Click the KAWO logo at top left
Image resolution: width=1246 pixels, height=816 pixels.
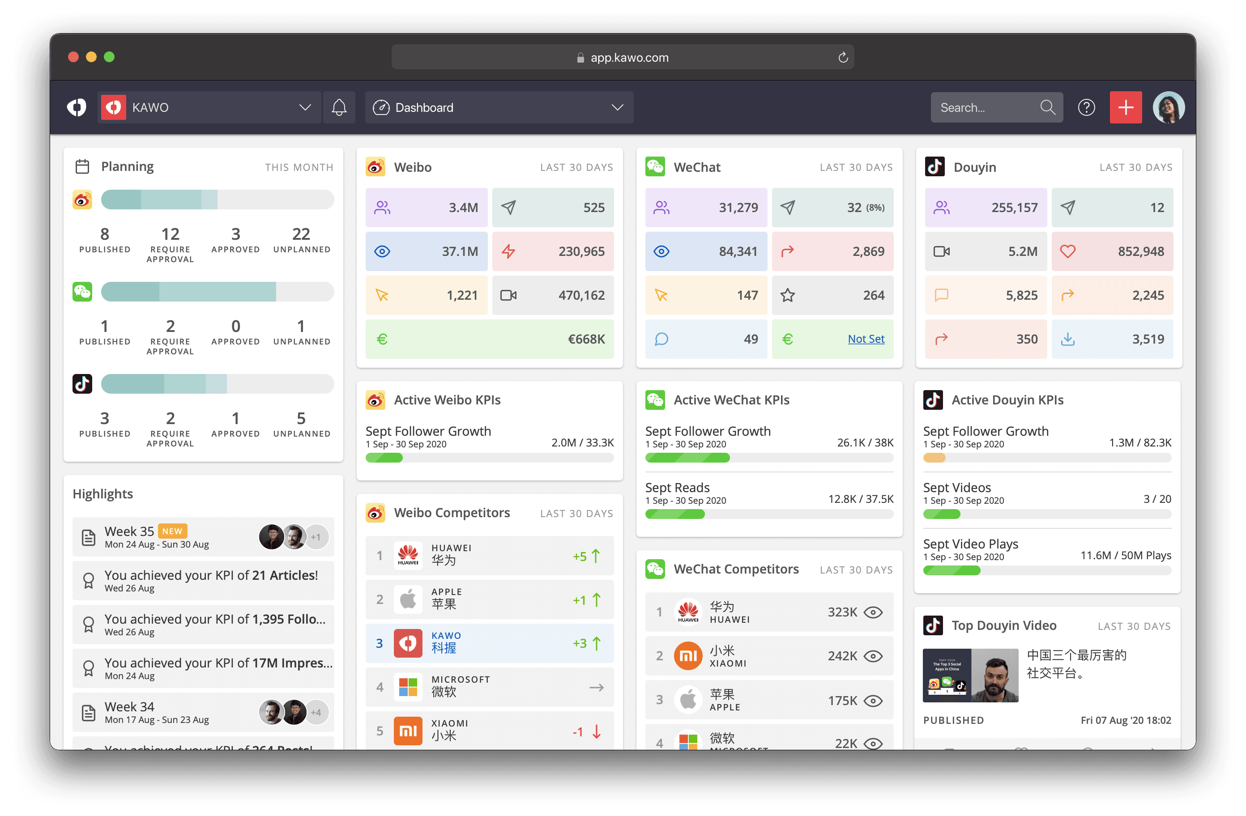tap(77, 108)
